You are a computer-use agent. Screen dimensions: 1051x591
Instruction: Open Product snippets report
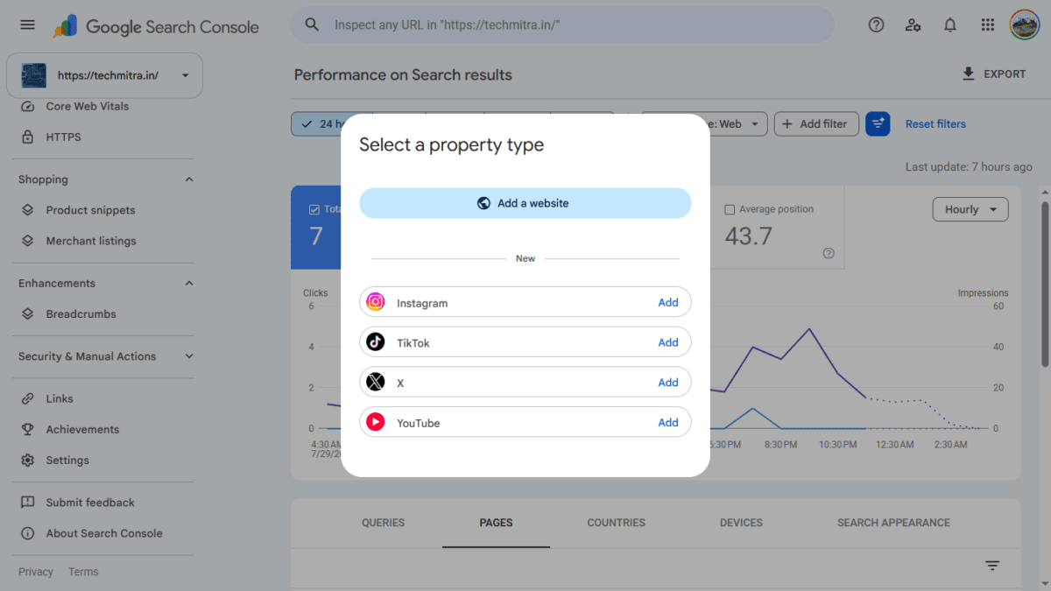(x=90, y=210)
